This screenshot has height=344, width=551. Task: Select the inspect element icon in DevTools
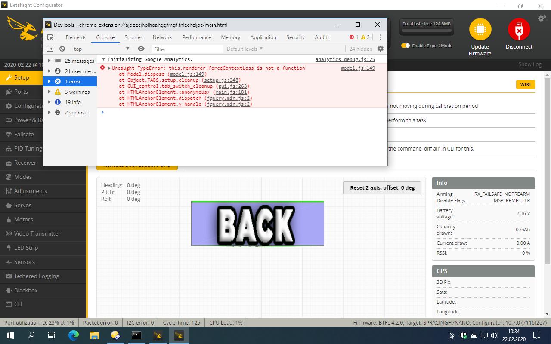click(50, 37)
